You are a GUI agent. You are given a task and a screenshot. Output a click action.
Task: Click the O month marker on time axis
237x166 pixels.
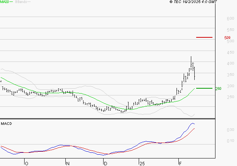[x=26, y=163]
